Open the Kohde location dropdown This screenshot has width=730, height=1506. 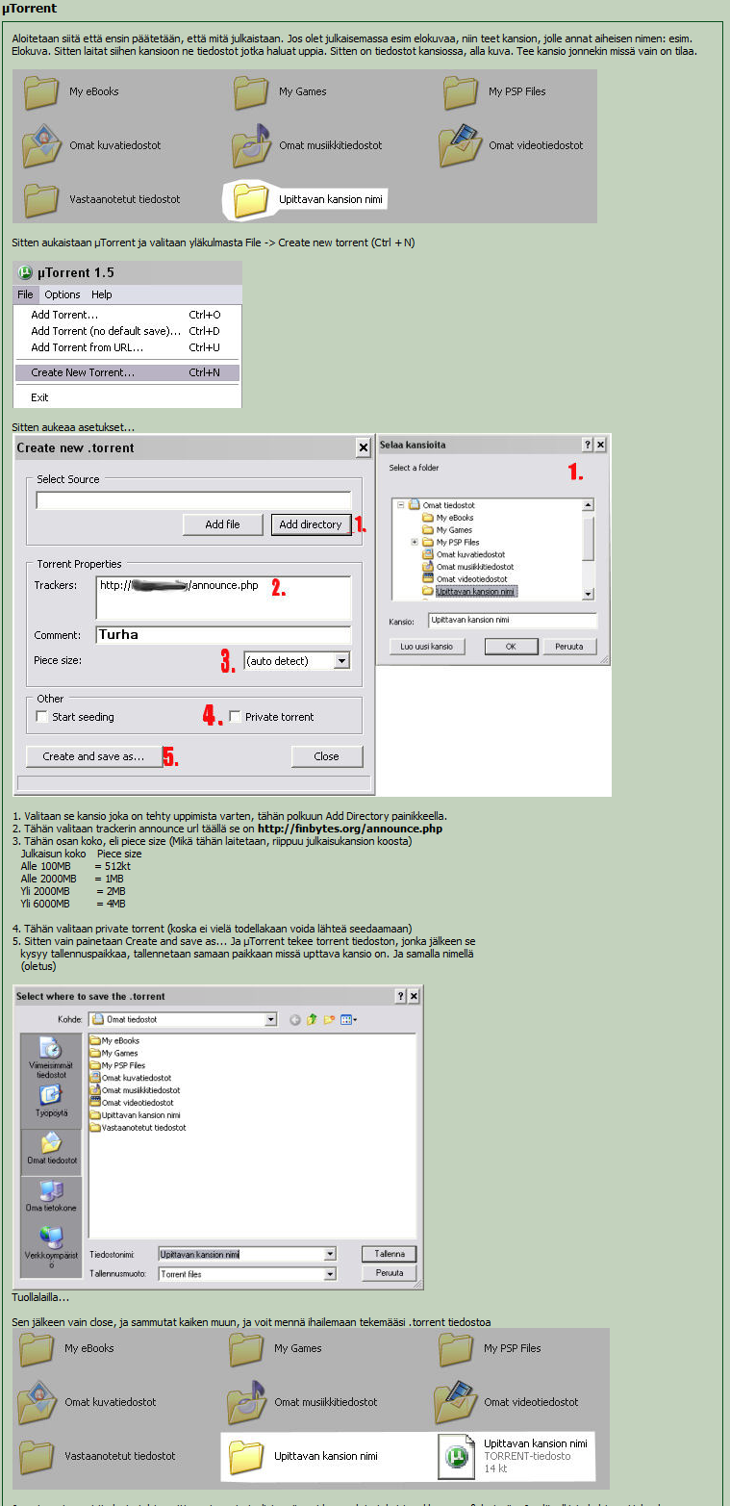(270, 1020)
